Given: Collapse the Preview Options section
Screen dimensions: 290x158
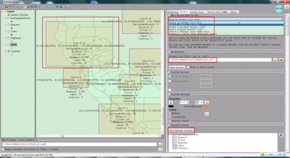Looking at the screenshot, I should [169, 72].
